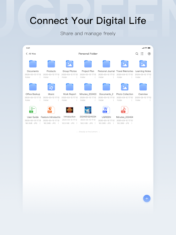The image size is (176, 235).
Task: Open the User Guide text file
Action: click(x=33, y=110)
